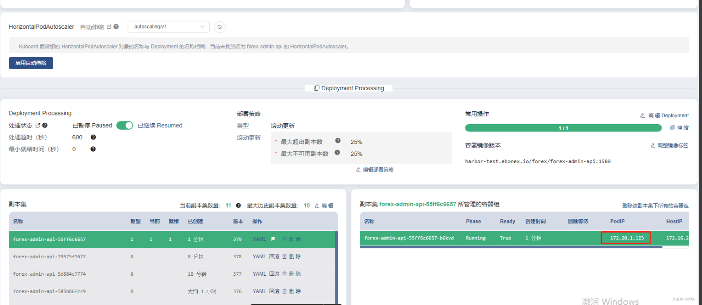This screenshot has width=702, height=305.
Task: Open 调整镜像标签 via its pencil icon
Action: coord(653,145)
